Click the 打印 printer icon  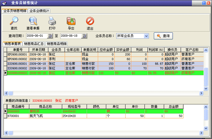point(52,21)
